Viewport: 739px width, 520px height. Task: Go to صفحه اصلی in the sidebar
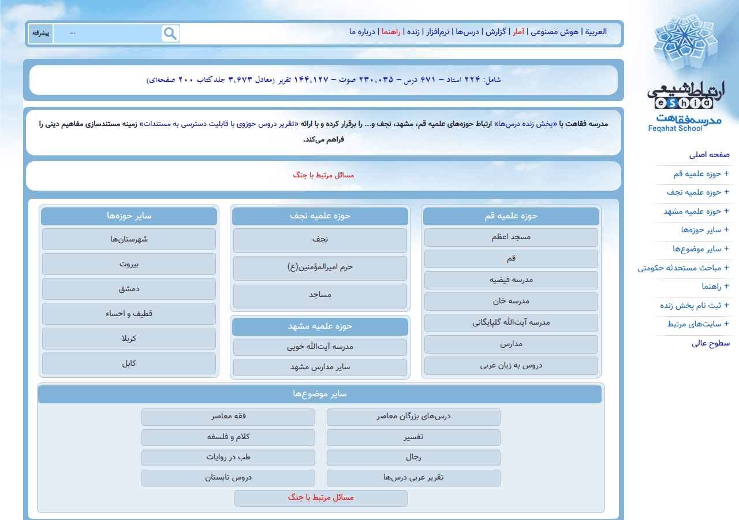710,155
